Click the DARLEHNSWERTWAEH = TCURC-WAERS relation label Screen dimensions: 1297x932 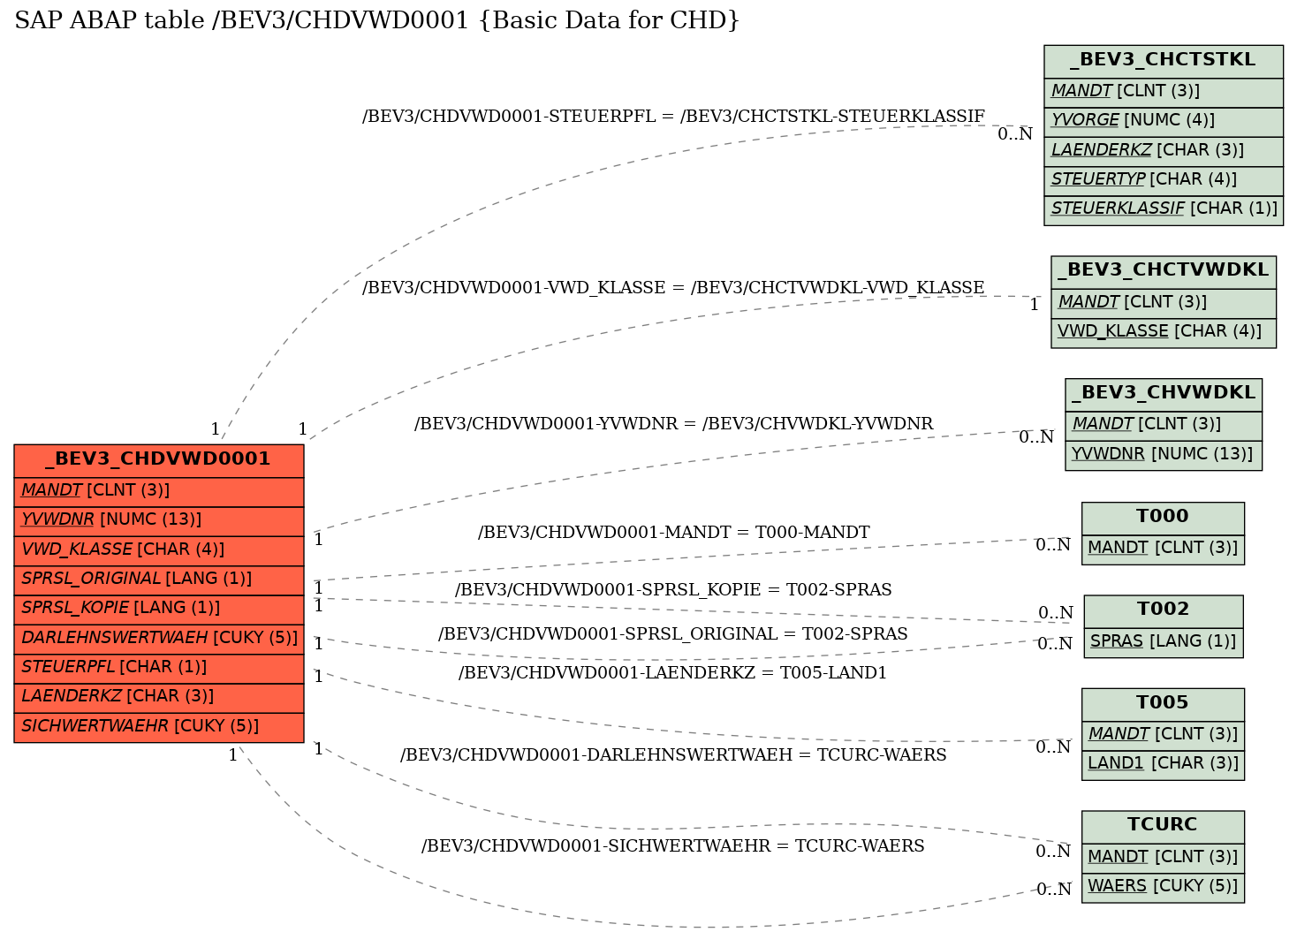(673, 755)
